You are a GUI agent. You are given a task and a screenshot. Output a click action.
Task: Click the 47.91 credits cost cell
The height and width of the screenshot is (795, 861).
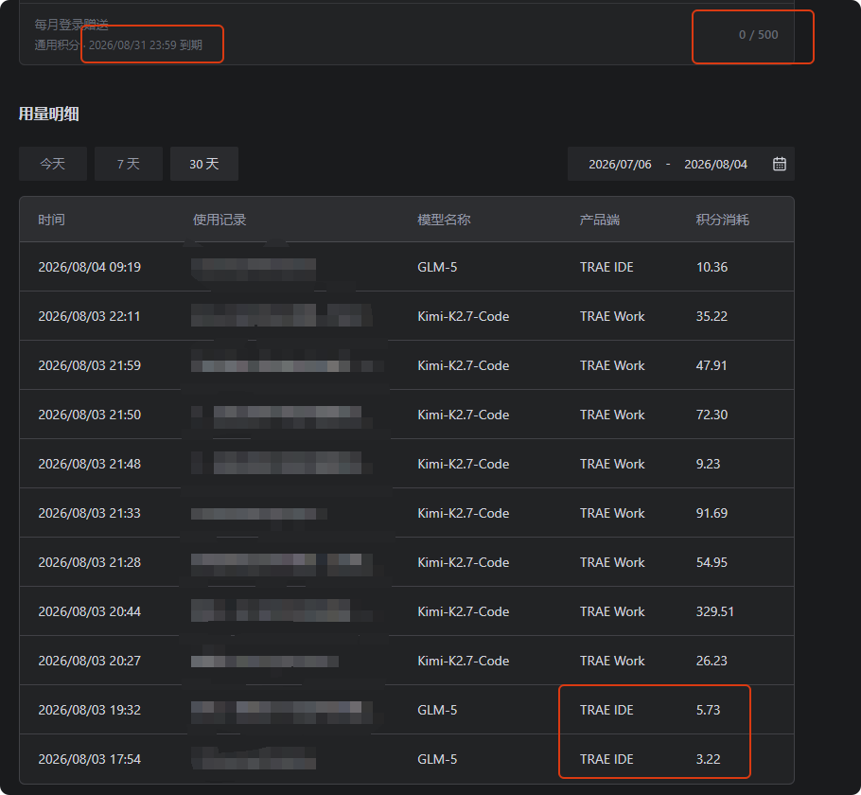coord(712,365)
